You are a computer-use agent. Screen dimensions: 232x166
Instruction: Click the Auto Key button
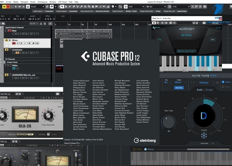(x=179, y=88)
